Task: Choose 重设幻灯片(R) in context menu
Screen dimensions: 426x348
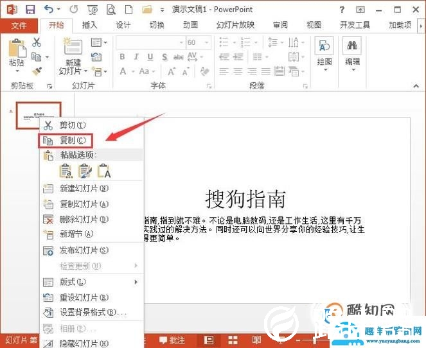Action: (91, 297)
